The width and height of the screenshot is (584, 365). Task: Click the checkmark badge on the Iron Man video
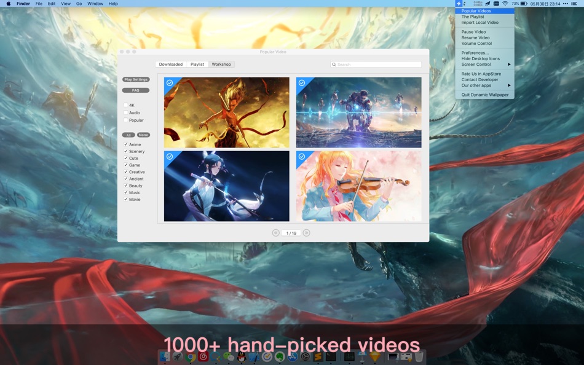click(302, 83)
